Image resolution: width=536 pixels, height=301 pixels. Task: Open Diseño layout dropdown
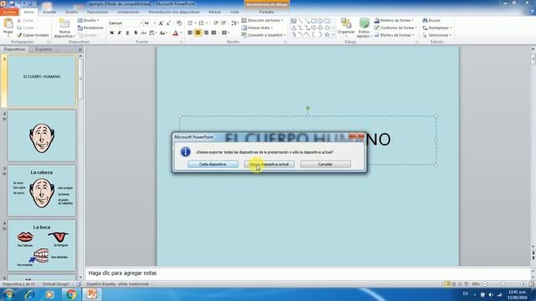(x=89, y=20)
